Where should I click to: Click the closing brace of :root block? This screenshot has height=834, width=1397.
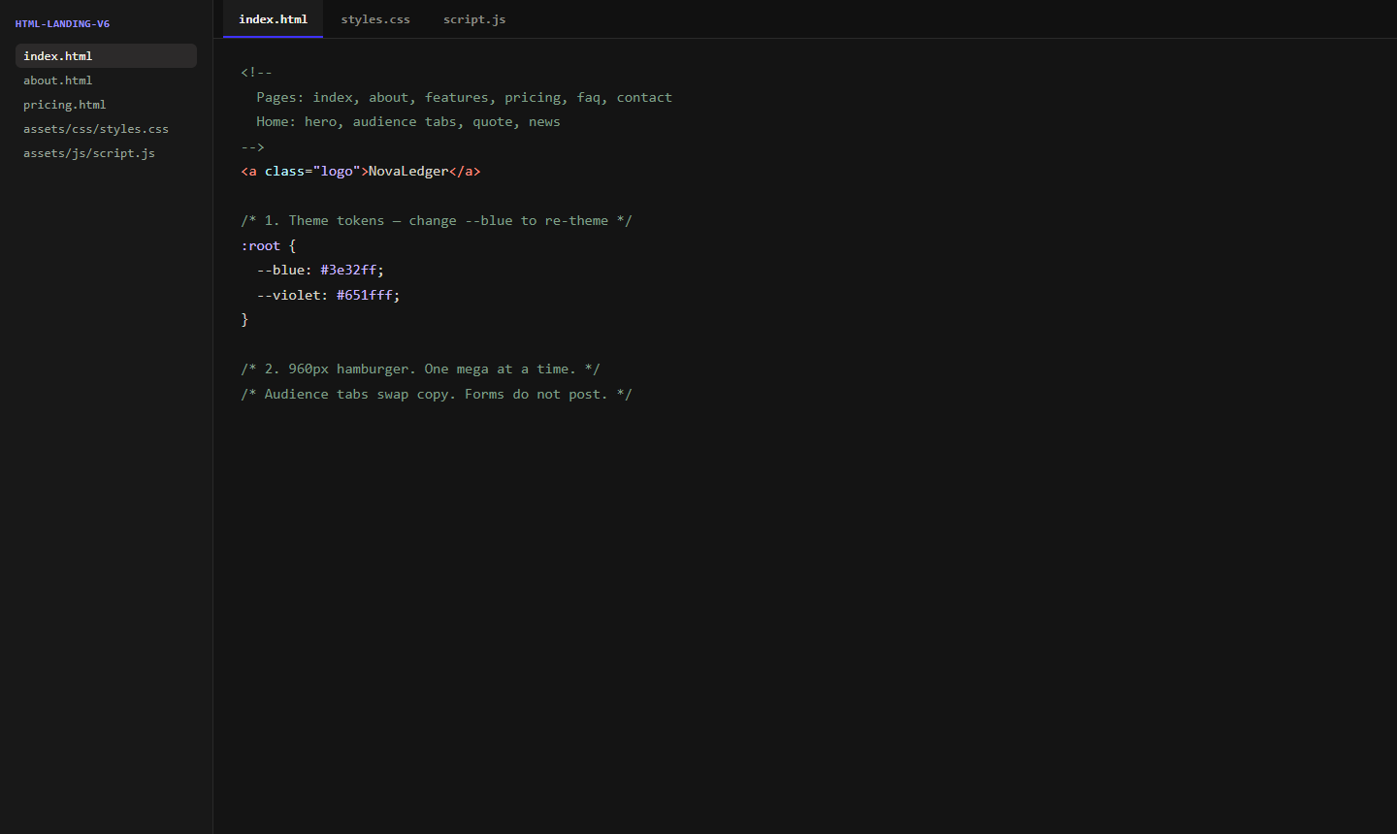[244, 320]
